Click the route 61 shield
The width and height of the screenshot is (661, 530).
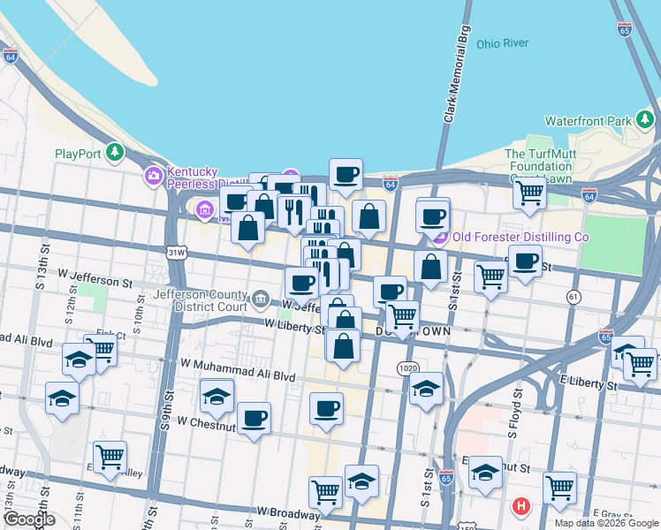tap(574, 298)
